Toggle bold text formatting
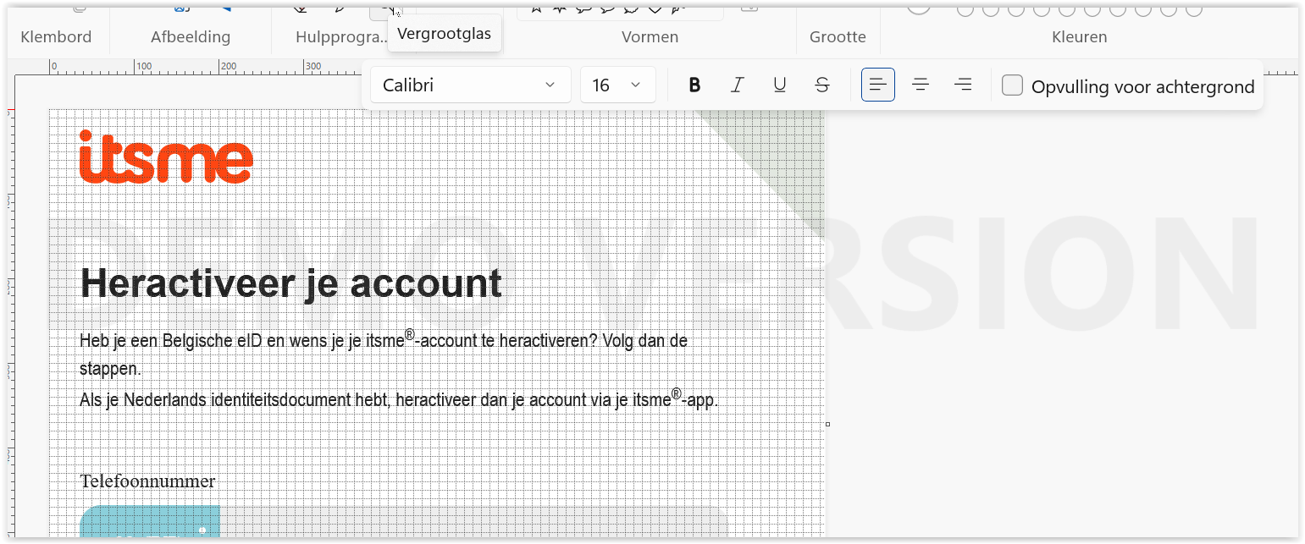Viewport: 1305px width, 544px height. coord(694,85)
